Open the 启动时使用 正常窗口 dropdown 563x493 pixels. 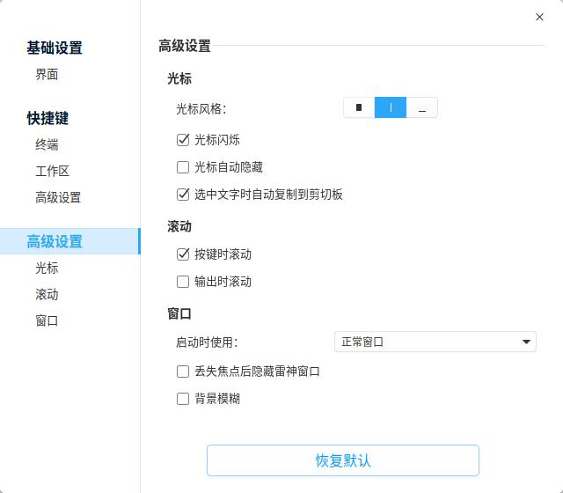point(435,342)
